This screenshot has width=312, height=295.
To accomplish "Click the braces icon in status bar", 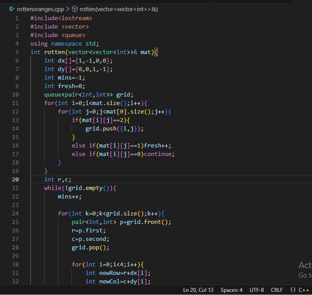I will 293,290.
